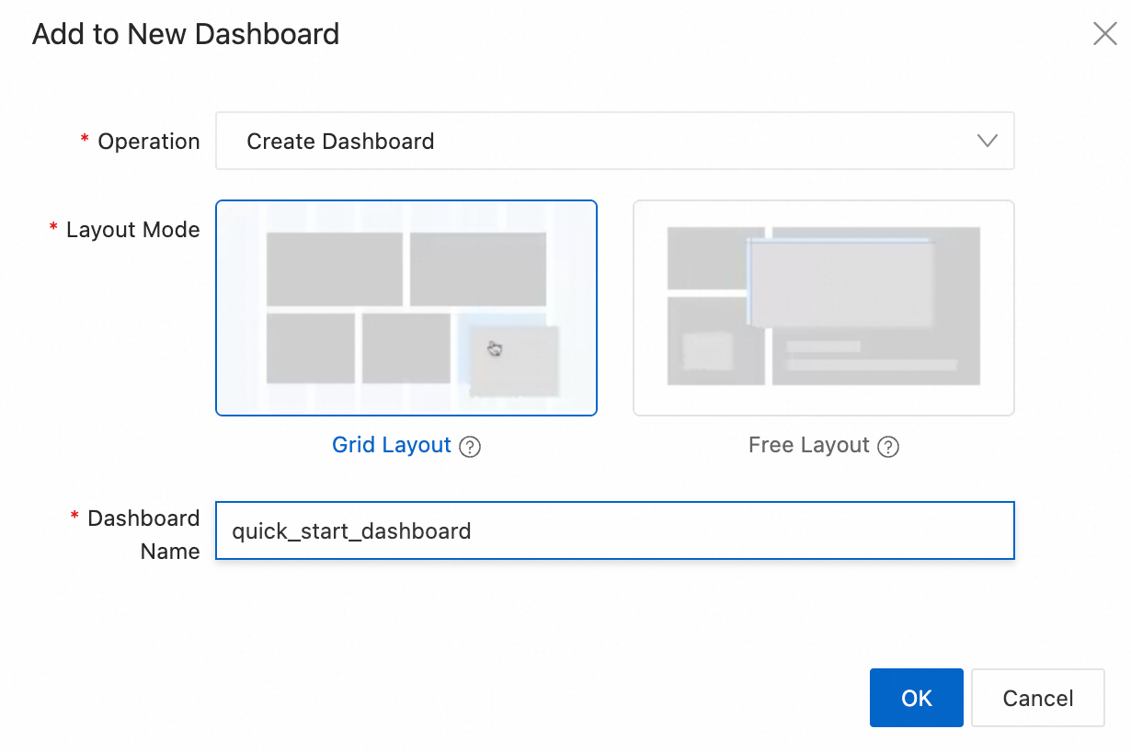Show help for Grid Layout
The image size is (1131, 752).
470,447
